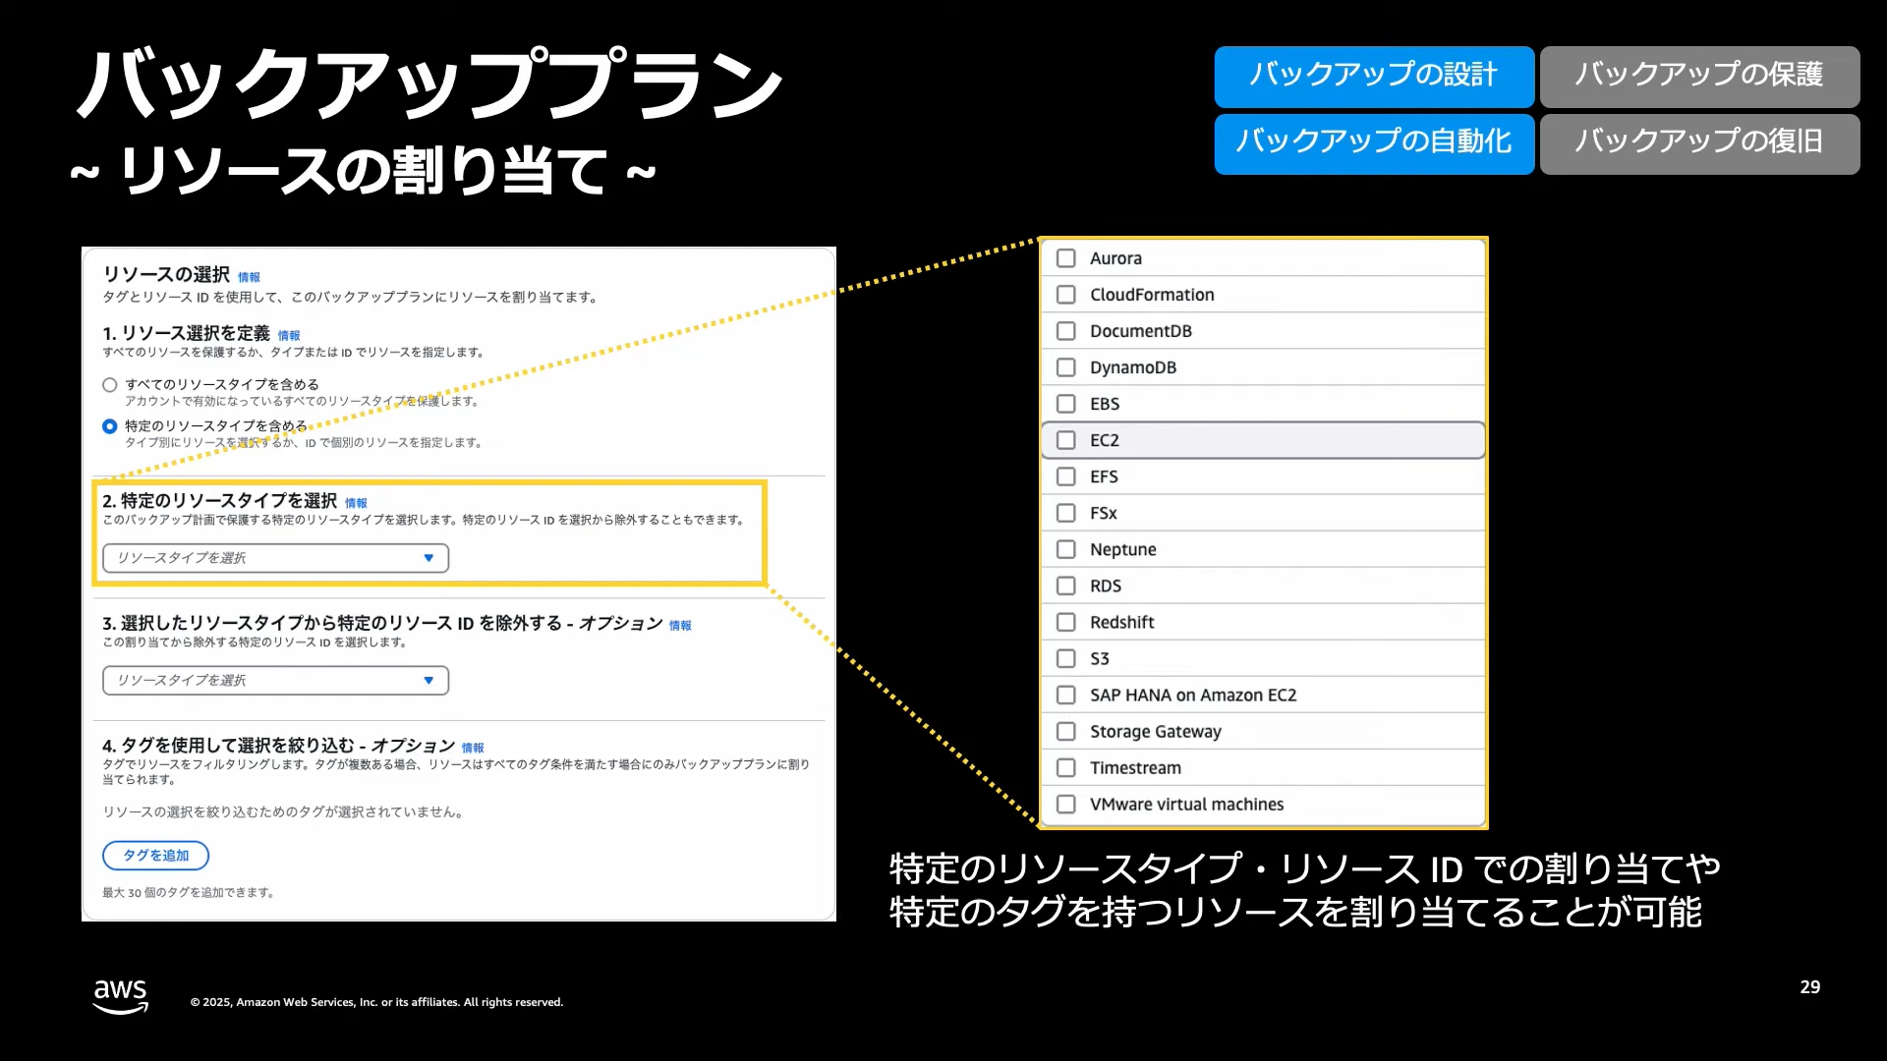Open 情報 link beside リソースの選択

click(x=249, y=278)
